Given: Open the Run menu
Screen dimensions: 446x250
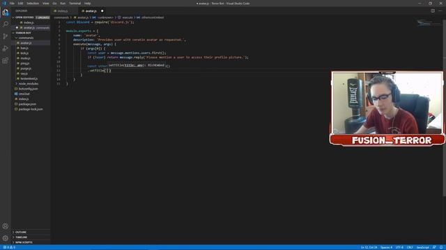Looking at the screenshot, I should click(x=63, y=3).
